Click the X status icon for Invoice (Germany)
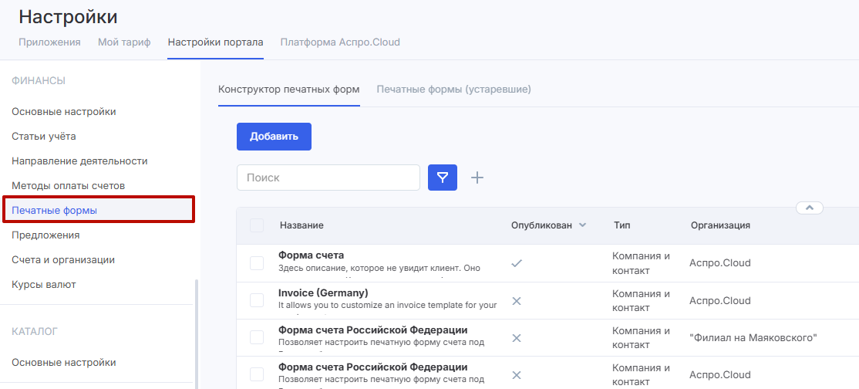859x389 pixels. [x=517, y=301]
